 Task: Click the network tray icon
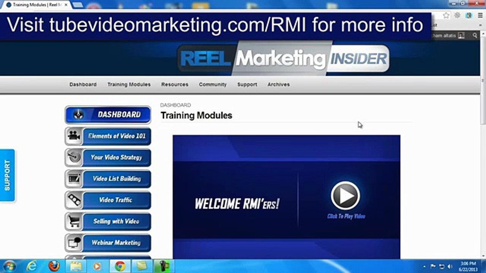click(x=442, y=266)
